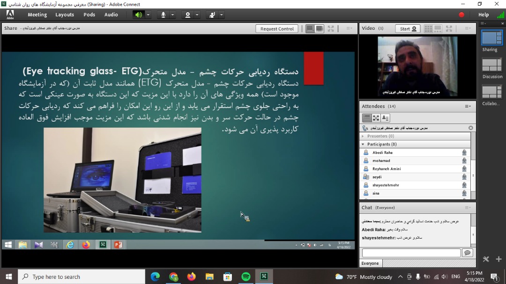
Task: Toggle the webcam button in the toolbar
Action: pos(188,15)
